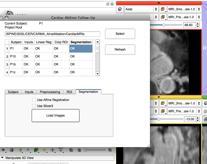Select the P10 subject row in table
Image resolution: width=207 pixels, height=164 pixels.
(x=16, y=56)
